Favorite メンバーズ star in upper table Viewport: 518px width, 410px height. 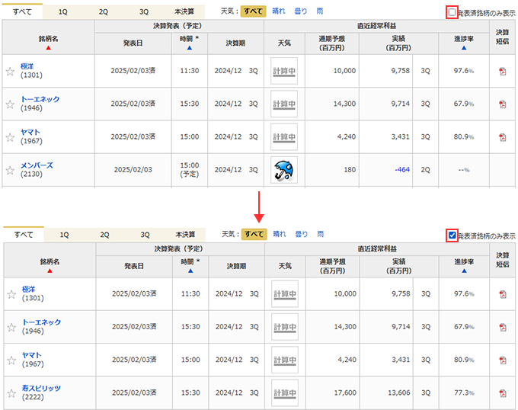10,171
